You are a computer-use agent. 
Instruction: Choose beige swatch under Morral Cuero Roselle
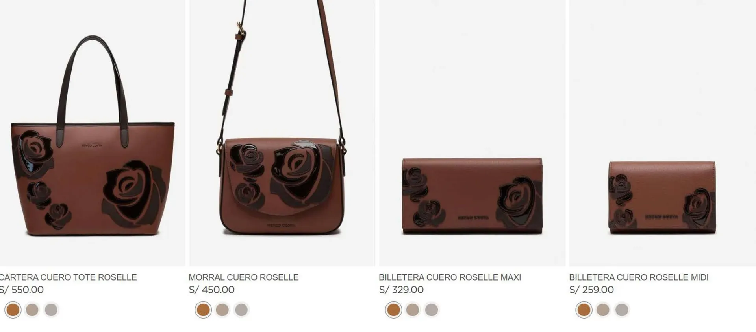[222, 310]
